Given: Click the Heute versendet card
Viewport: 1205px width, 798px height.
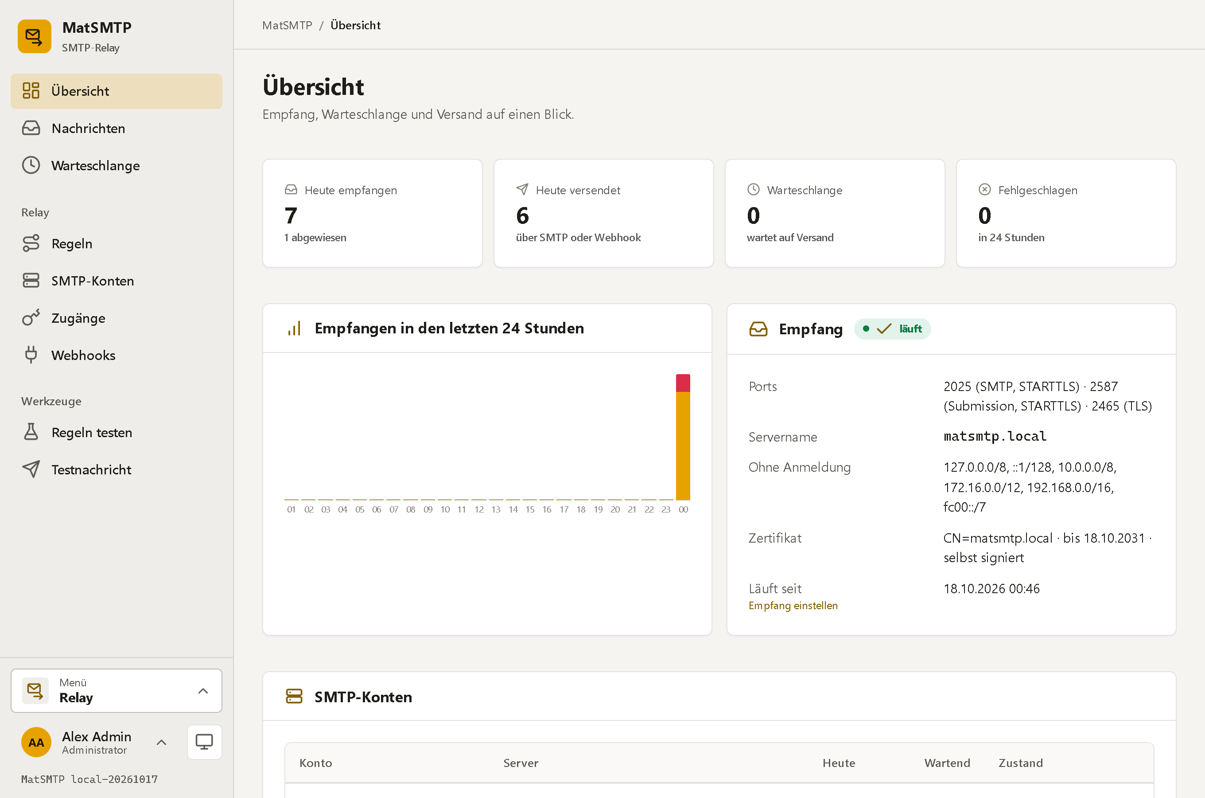Looking at the screenshot, I should tap(603, 213).
